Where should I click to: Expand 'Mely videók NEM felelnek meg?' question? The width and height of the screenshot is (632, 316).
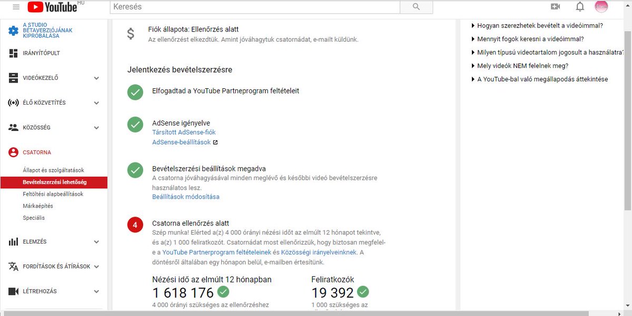(x=519, y=66)
